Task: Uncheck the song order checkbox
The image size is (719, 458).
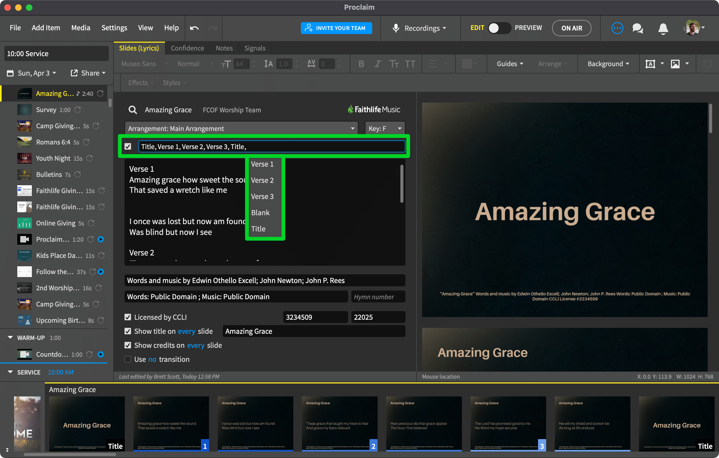Action: (128, 146)
